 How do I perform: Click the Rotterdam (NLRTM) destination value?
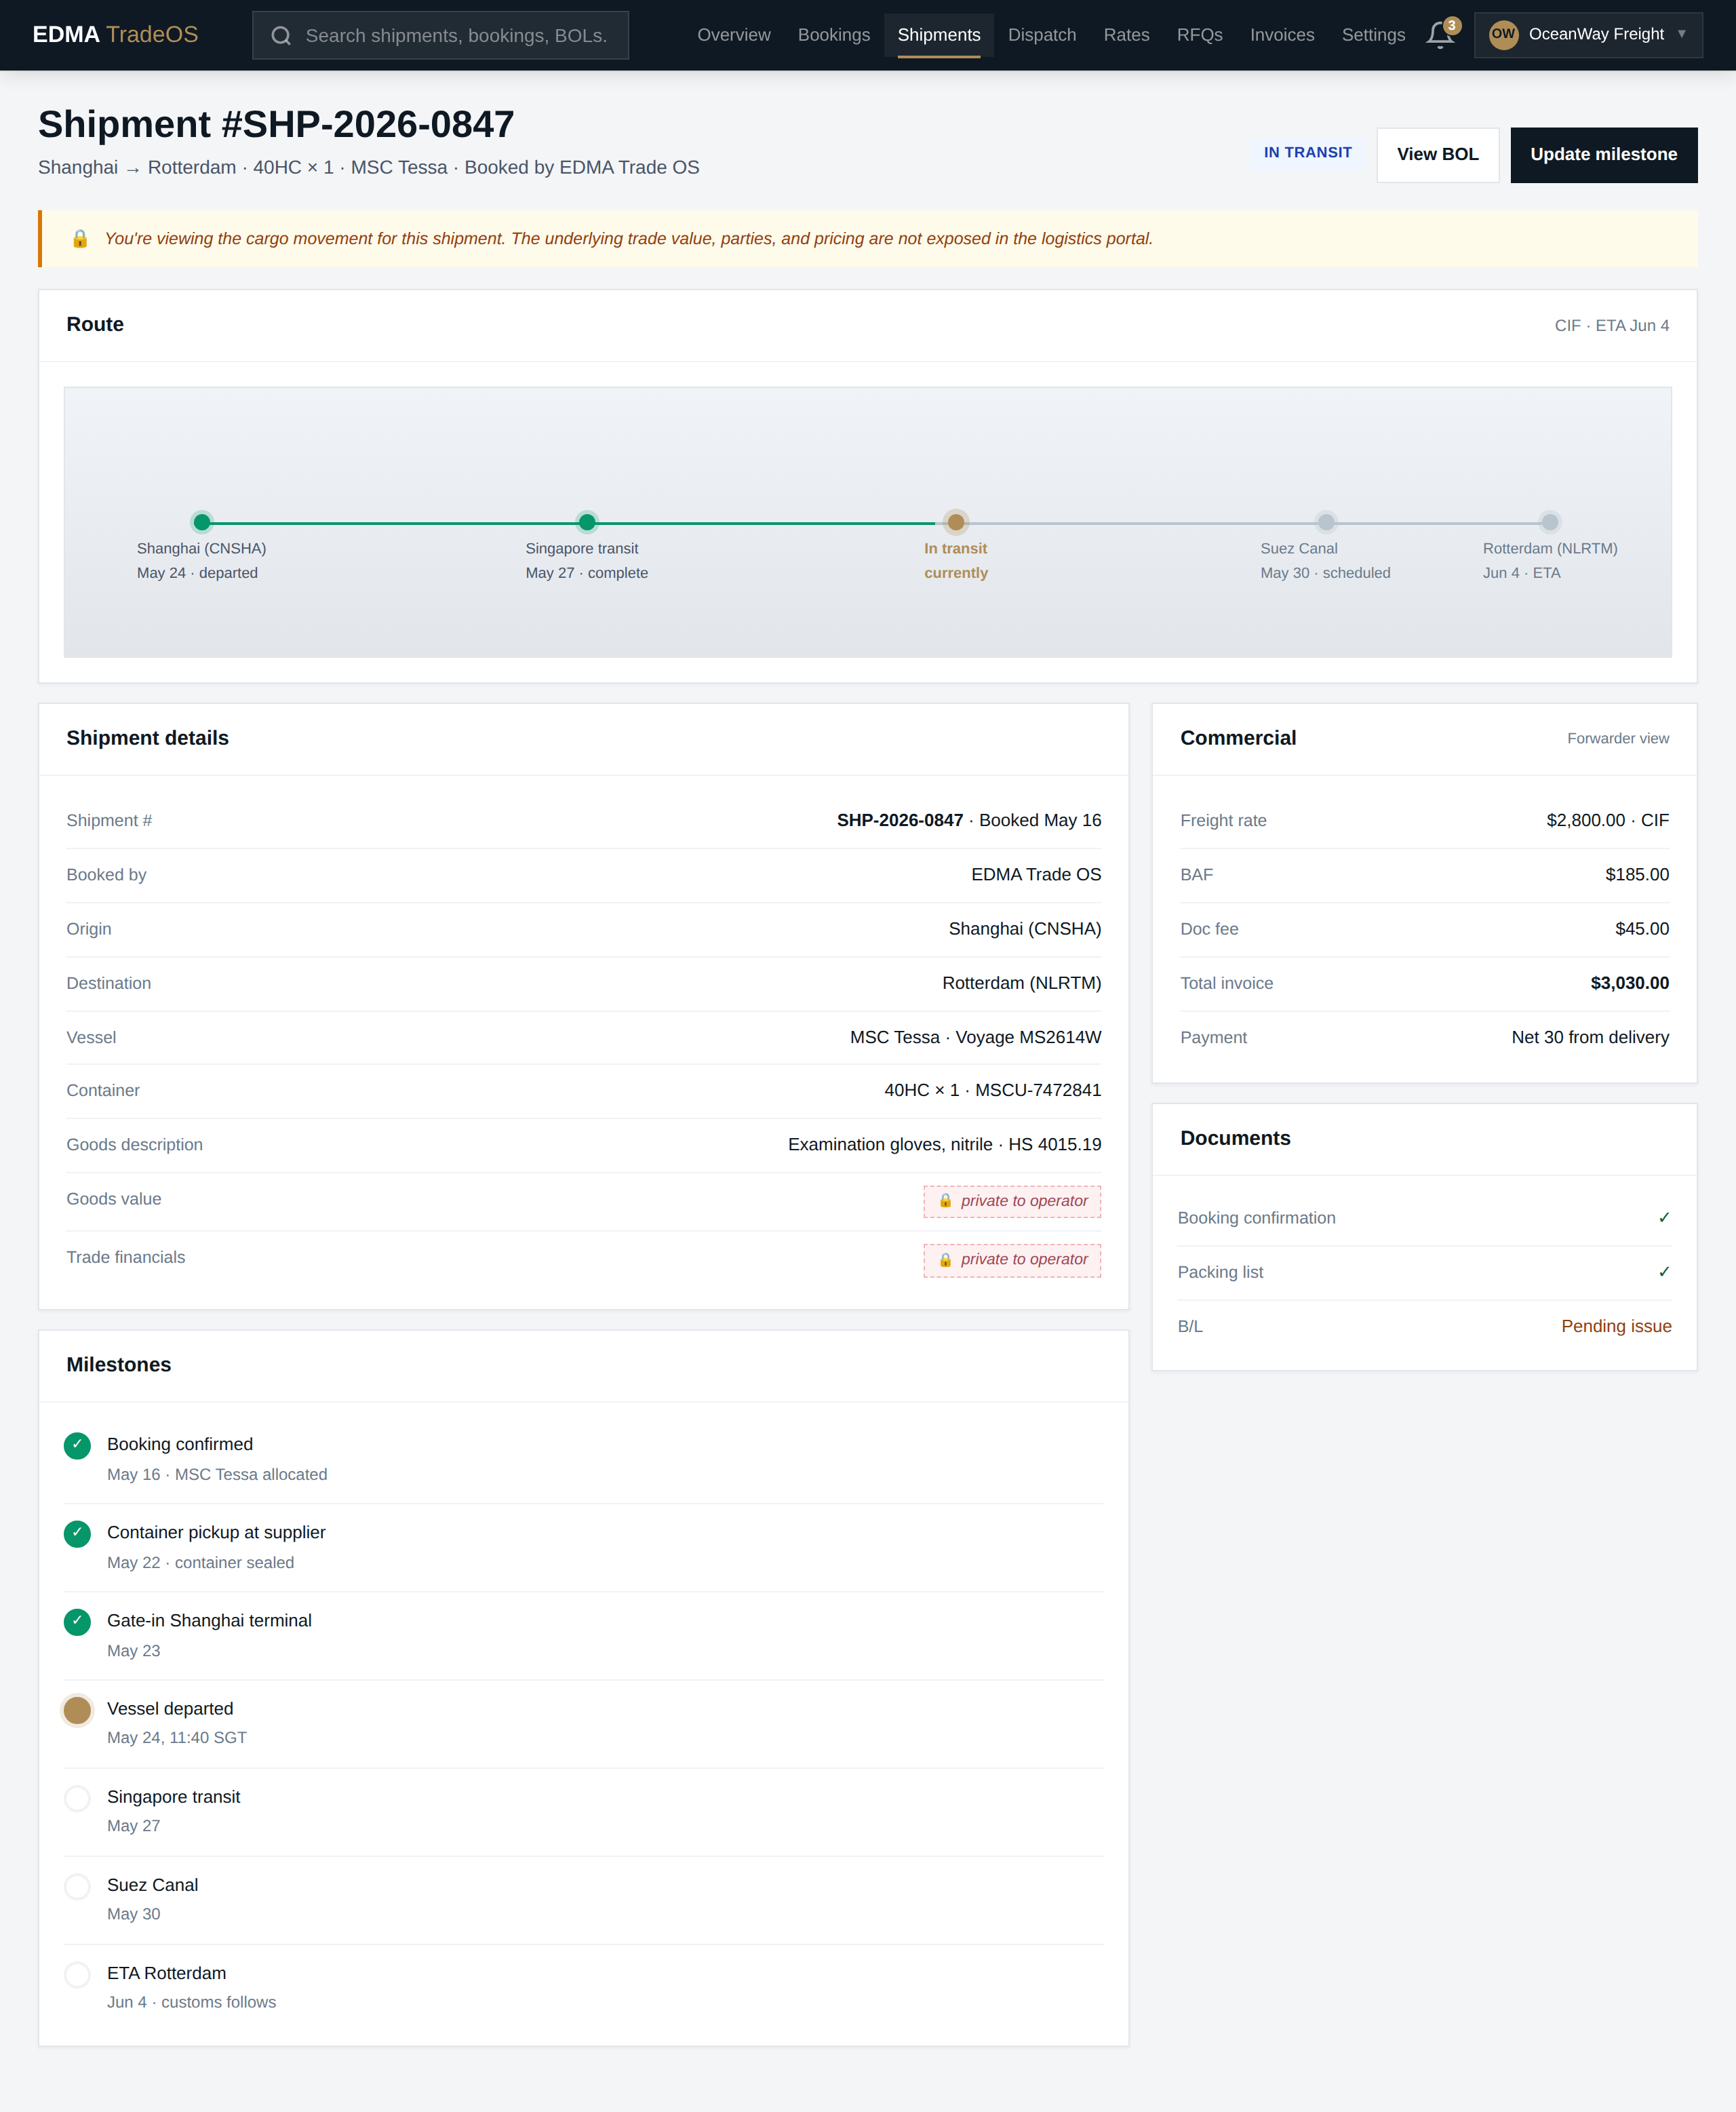pos(1021,983)
